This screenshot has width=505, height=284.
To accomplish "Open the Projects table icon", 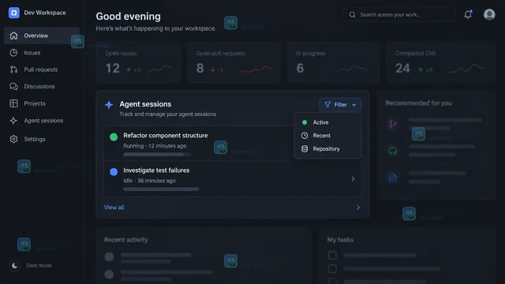I will click(13, 103).
